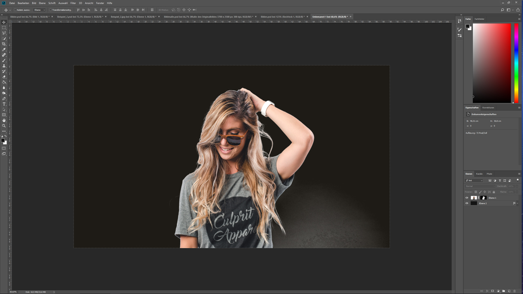Screen dimensions: 523x294
Task: Select the Eyedropper tool
Action: pos(4,49)
